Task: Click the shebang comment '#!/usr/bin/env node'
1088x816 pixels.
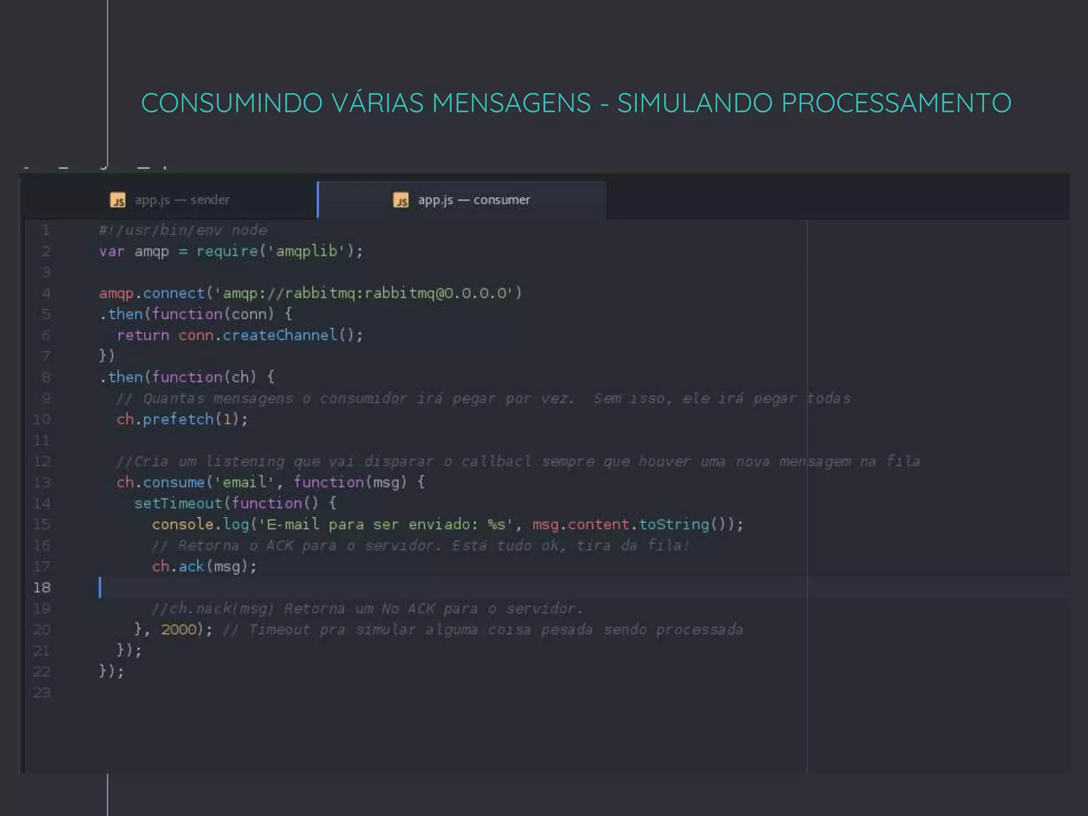Action: [183, 231]
